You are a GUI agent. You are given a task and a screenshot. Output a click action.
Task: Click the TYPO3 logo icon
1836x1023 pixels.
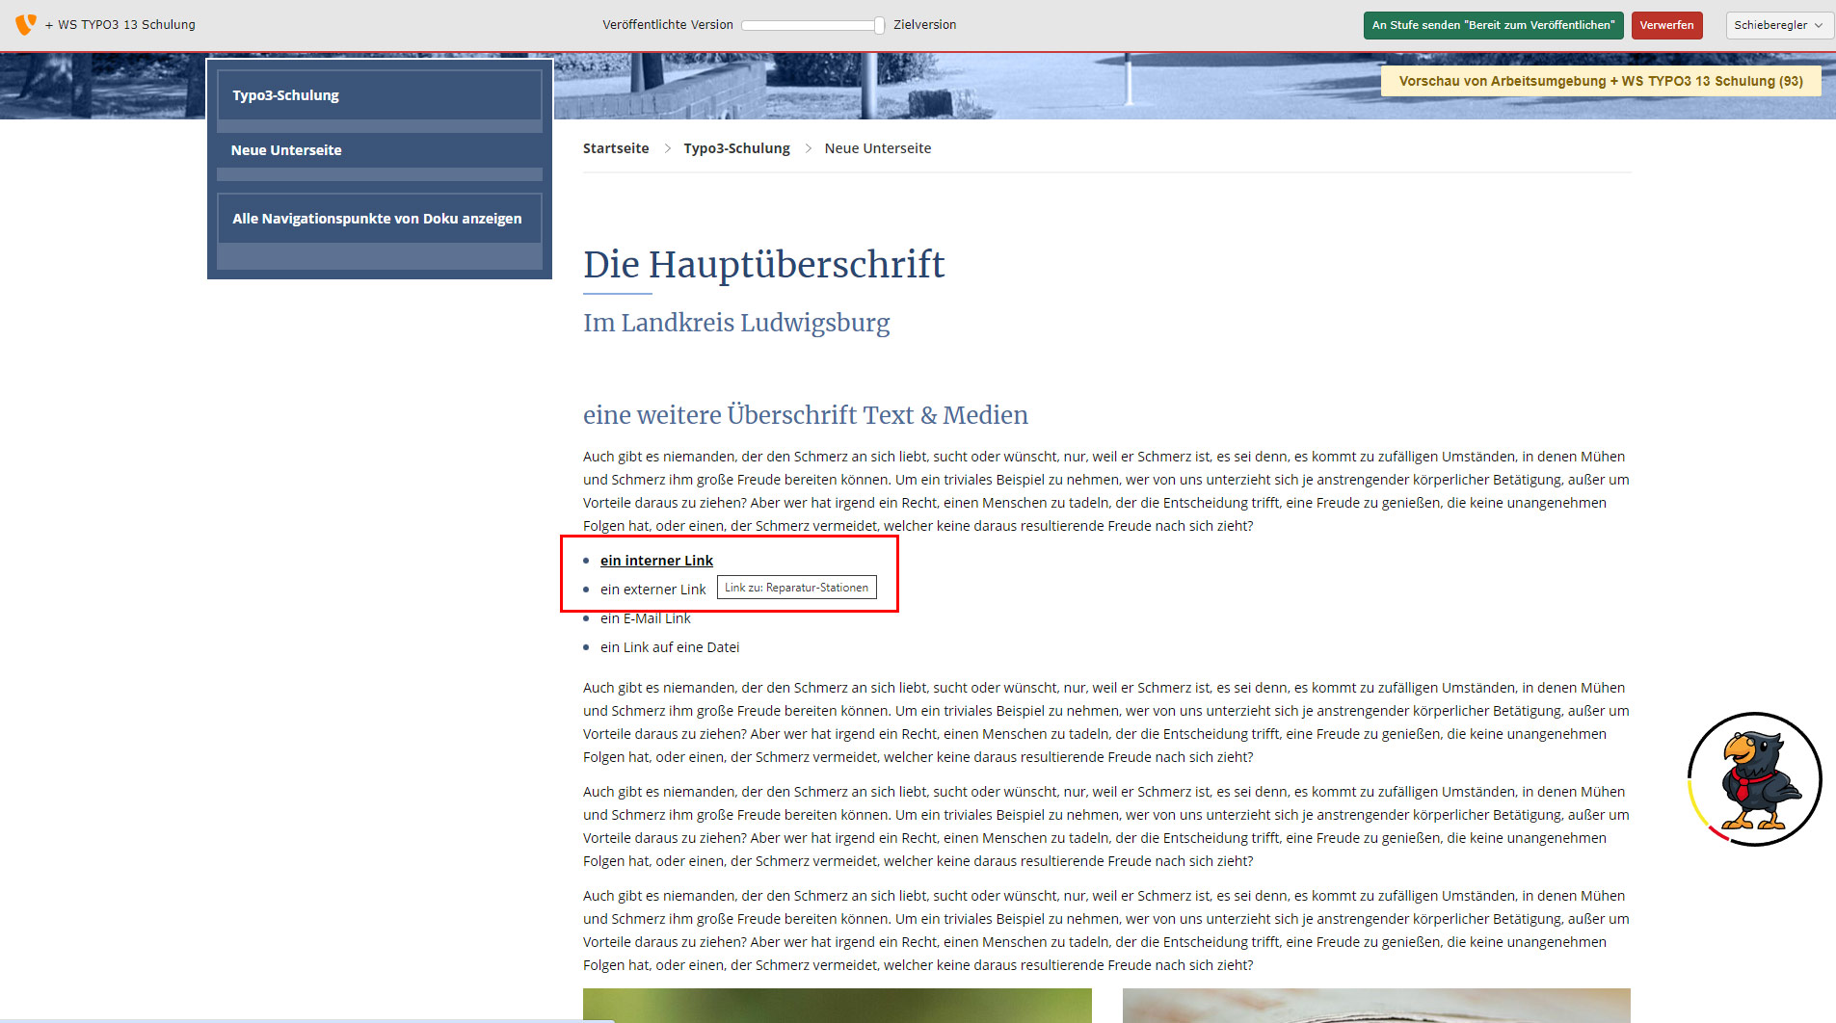(x=26, y=24)
